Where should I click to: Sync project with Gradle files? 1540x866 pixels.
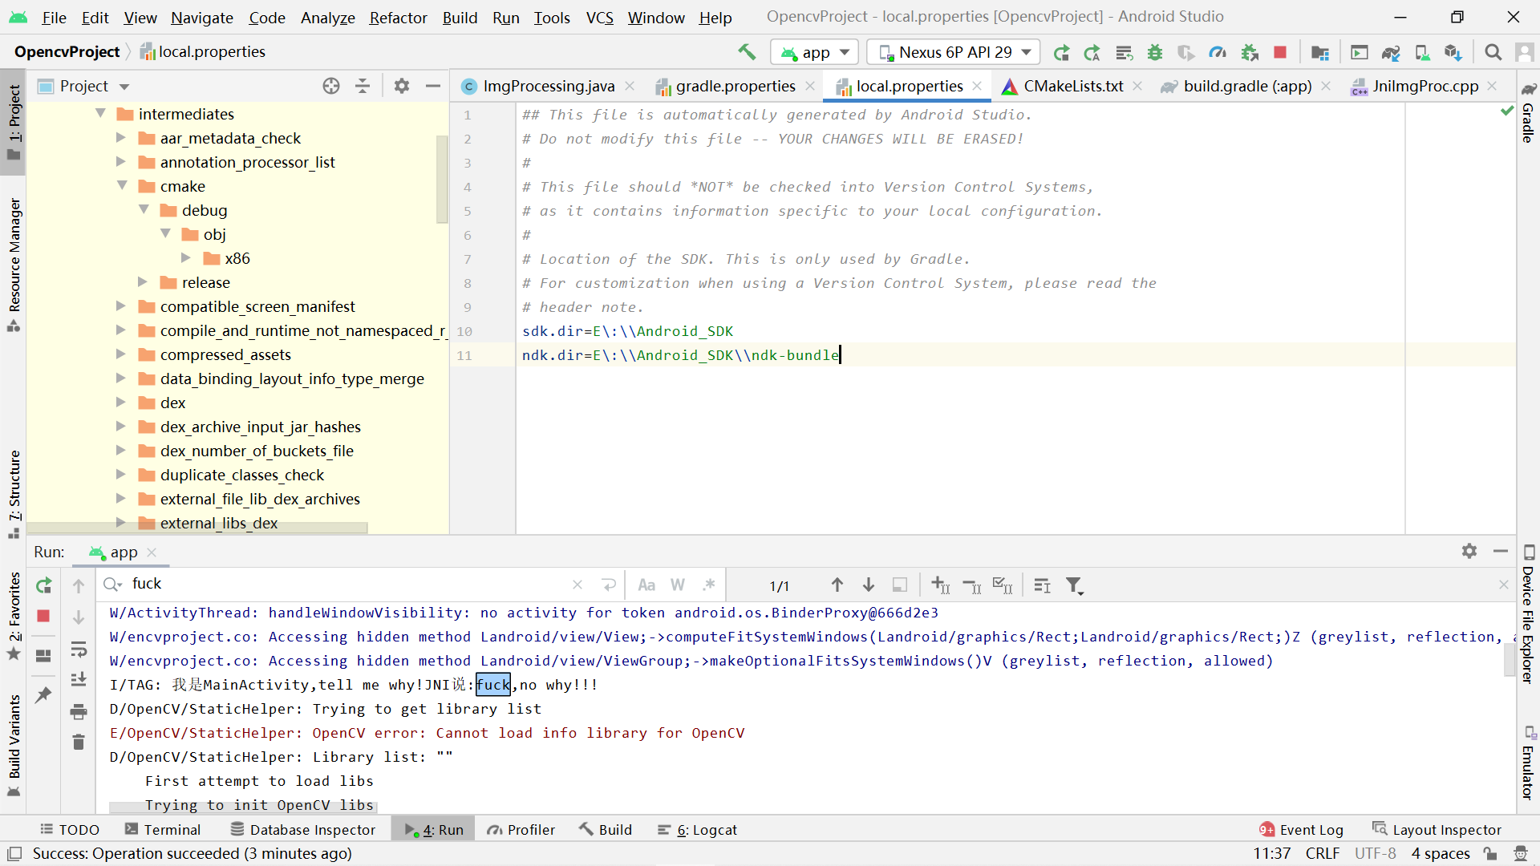(1390, 52)
